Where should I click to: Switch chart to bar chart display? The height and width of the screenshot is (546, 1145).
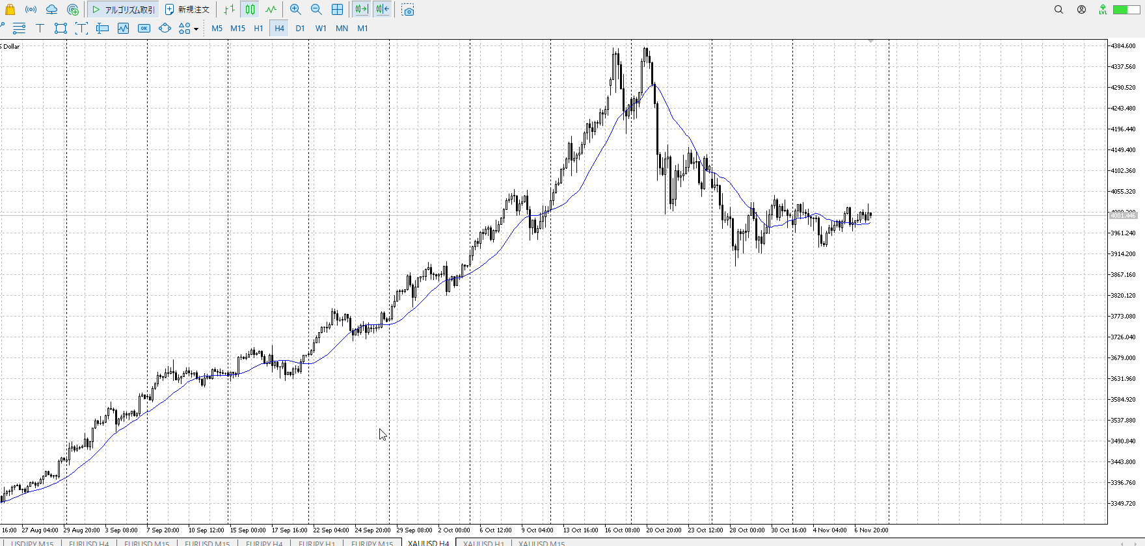229,10
